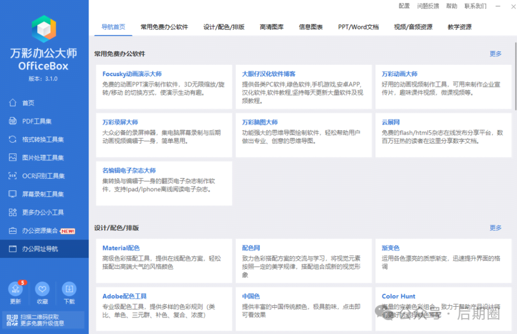
Task: Open the Adobe配色工具 link
Action: pyautogui.click(x=124, y=296)
